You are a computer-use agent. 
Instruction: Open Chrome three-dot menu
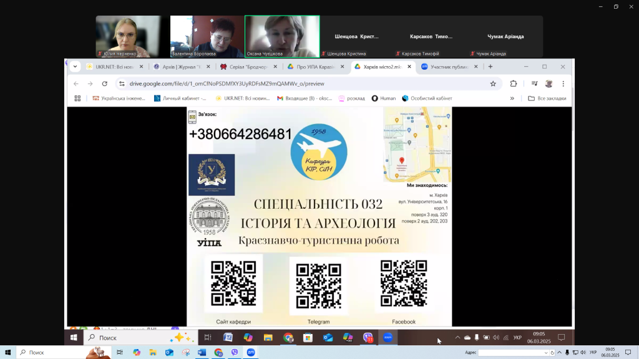click(x=563, y=84)
